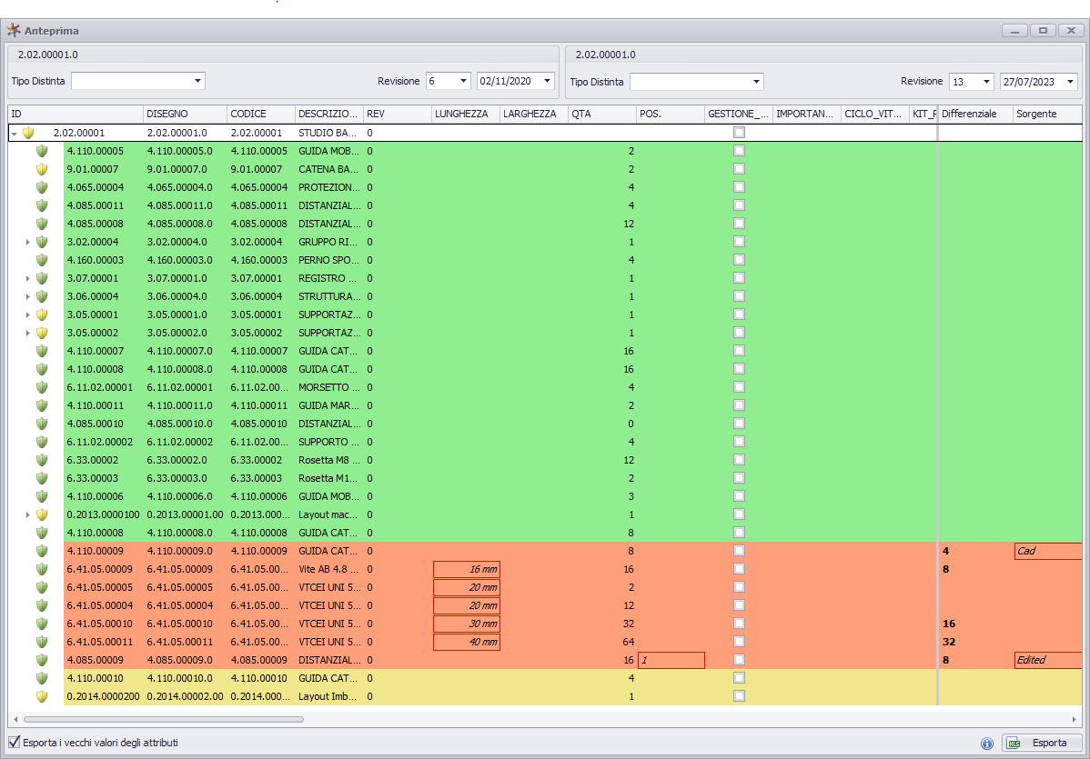
Task: Select the 16 mm LUNGHEZZA cell
Action: (467, 569)
